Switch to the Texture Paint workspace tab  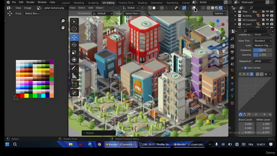click(x=126, y=3)
